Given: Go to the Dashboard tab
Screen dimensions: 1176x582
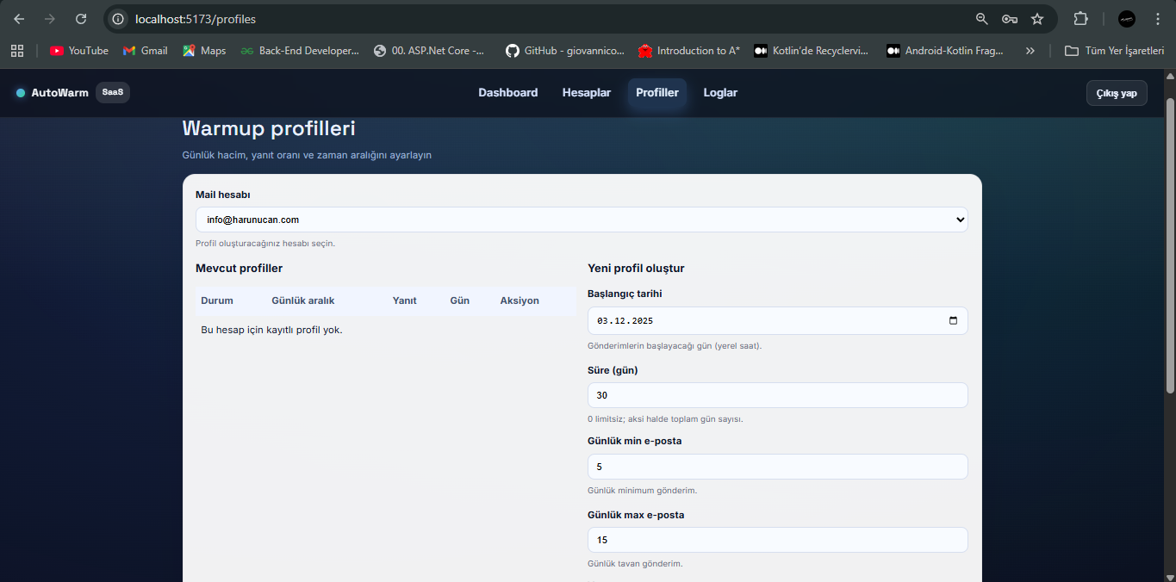Looking at the screenshot, I should [x=508, y=93].
